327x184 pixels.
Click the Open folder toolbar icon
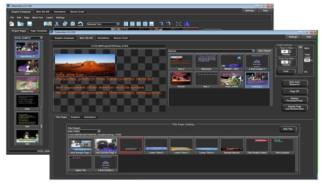point(20,24)
